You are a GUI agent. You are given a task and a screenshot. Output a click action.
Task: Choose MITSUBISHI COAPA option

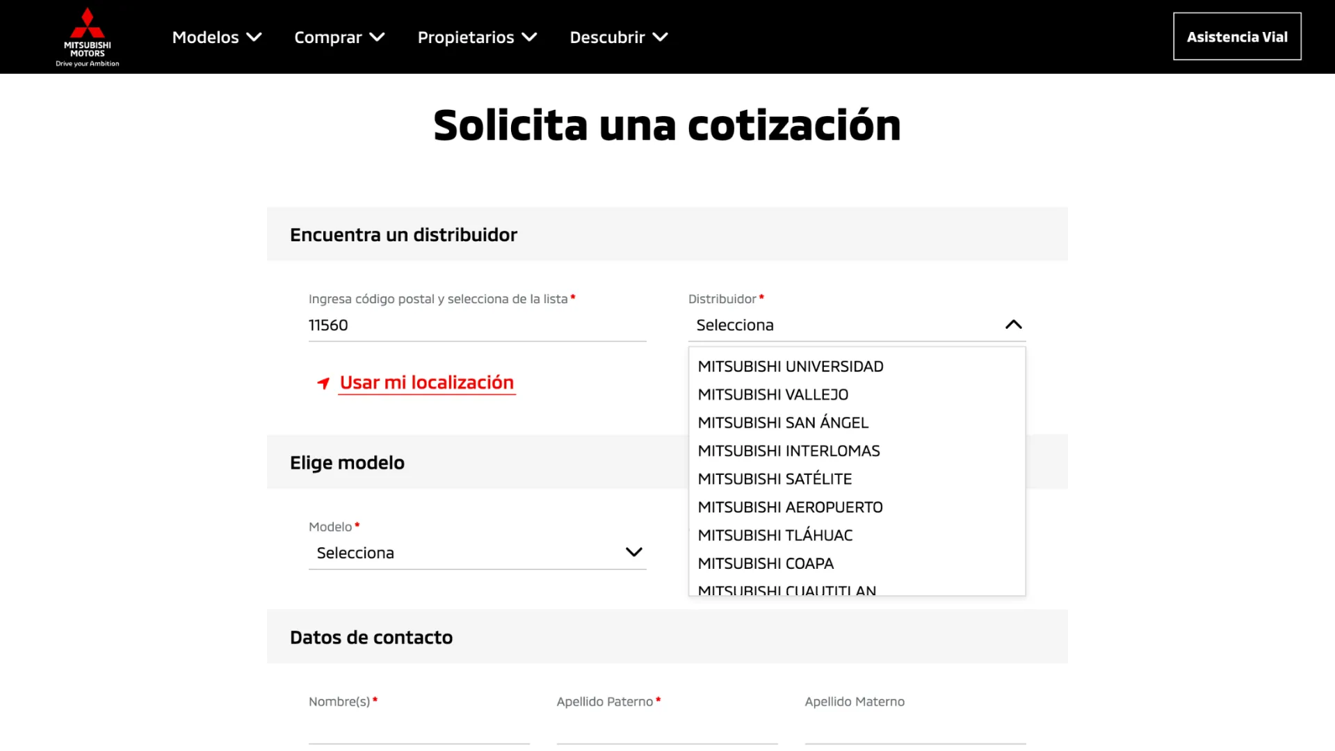(x=766, y=564)
